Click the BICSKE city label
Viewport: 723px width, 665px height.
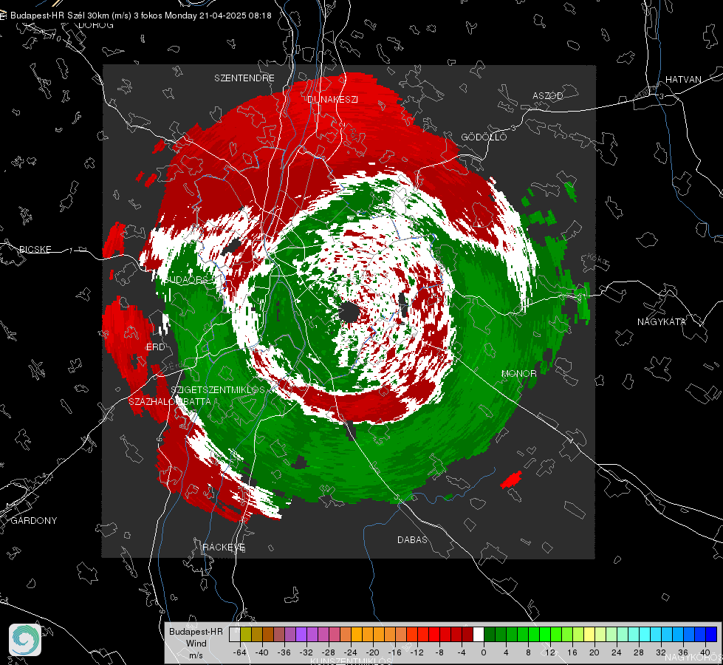click(x=35, y=250)
